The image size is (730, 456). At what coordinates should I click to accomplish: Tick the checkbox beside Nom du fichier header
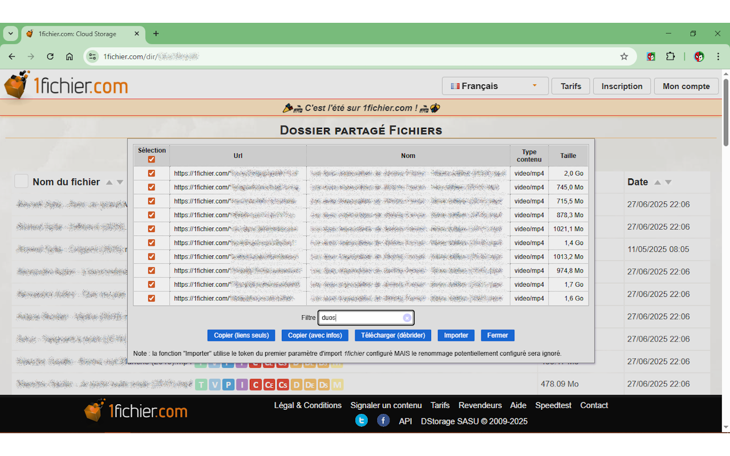21,181
